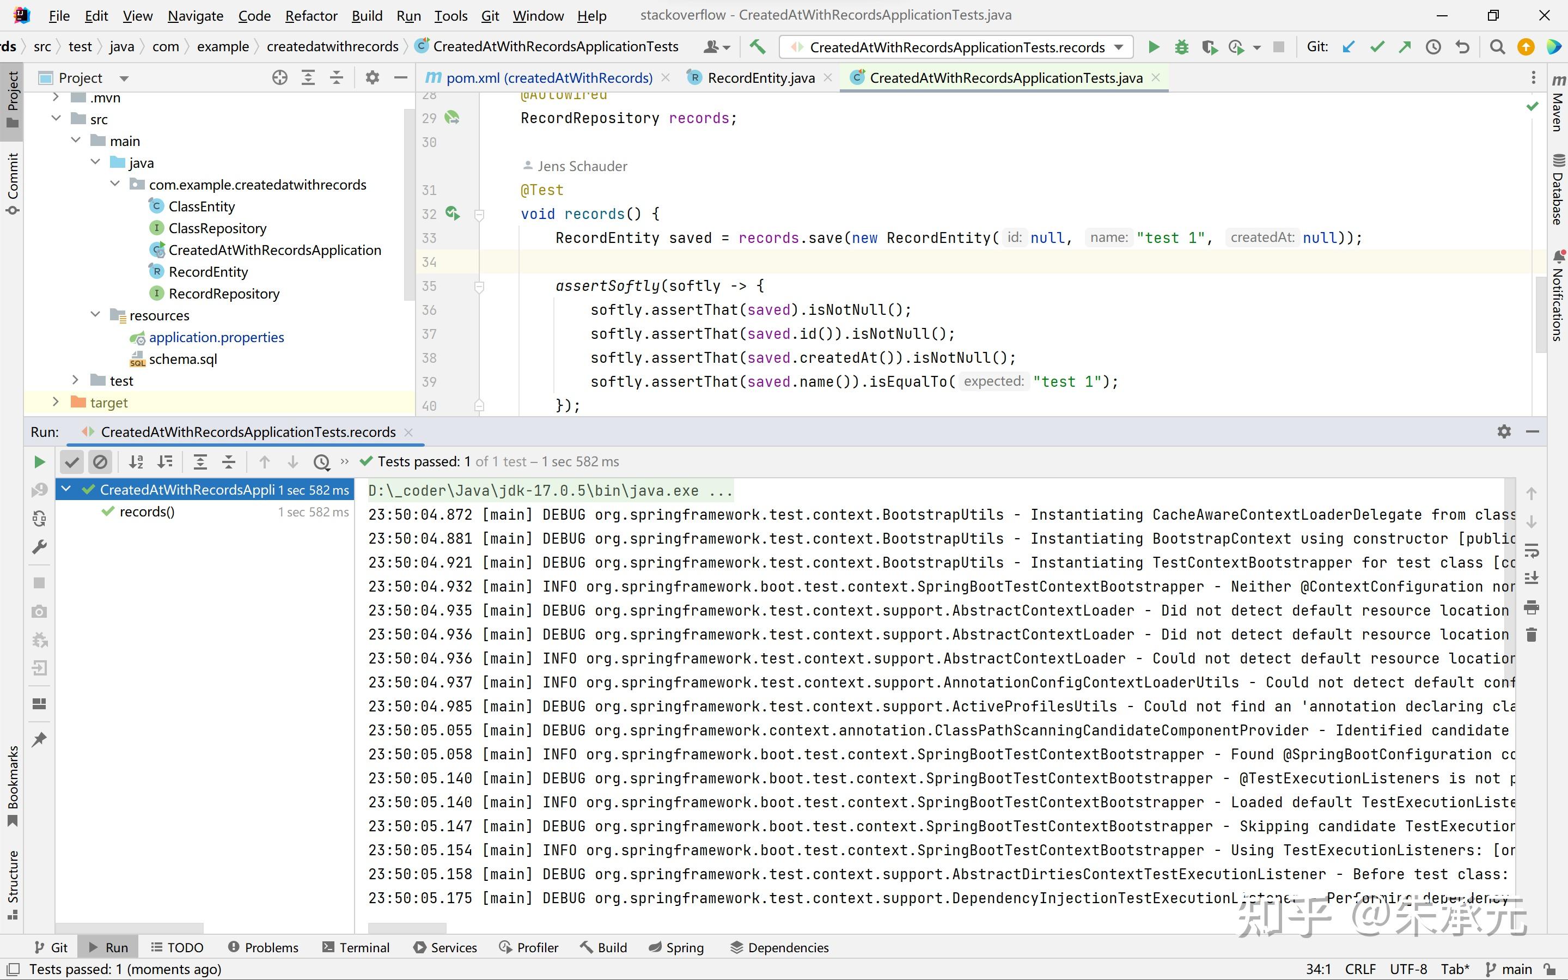Open Problems tool window button
Image resolution: width=1568 pixels, height=980 pixels.
[x=263, y=948]
